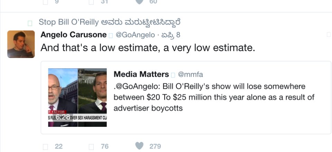Reply to Angelo Carusone's tweet
This screenshot has width=332, height=152.
pos(45,146)
